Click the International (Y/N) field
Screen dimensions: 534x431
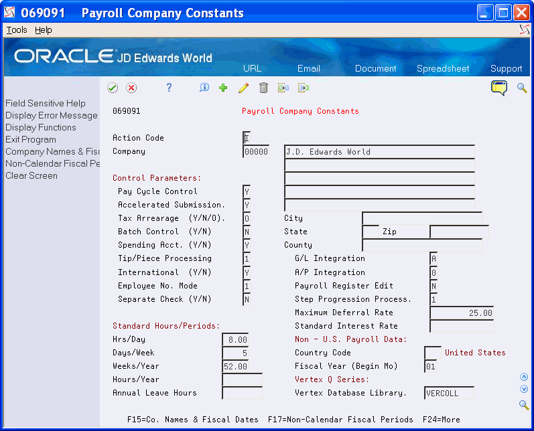point(247,272)
